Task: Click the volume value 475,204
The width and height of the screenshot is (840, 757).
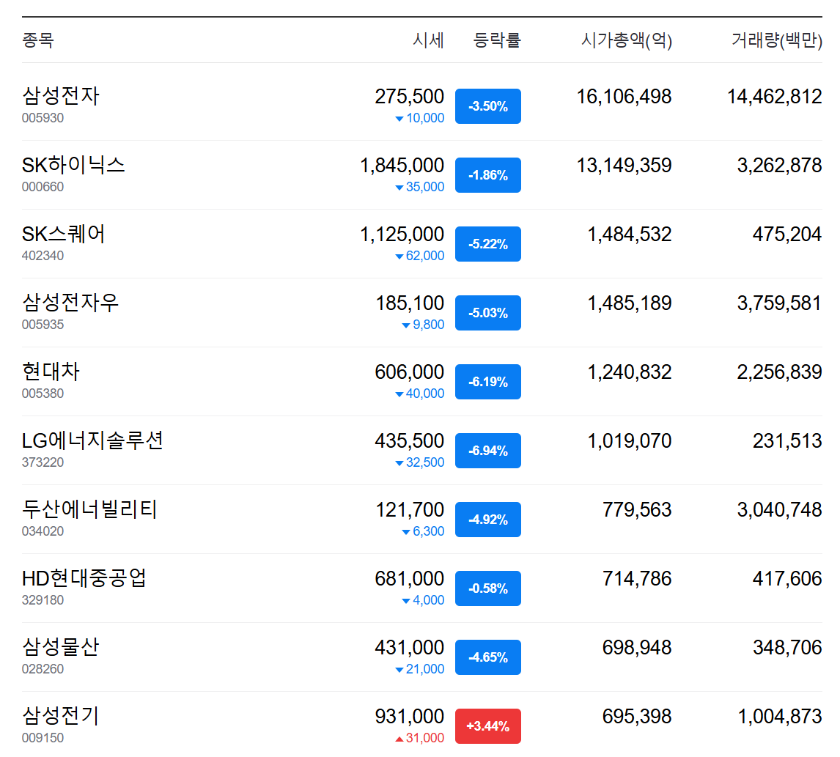Action: pyautogui.click(x=787, y=234)
